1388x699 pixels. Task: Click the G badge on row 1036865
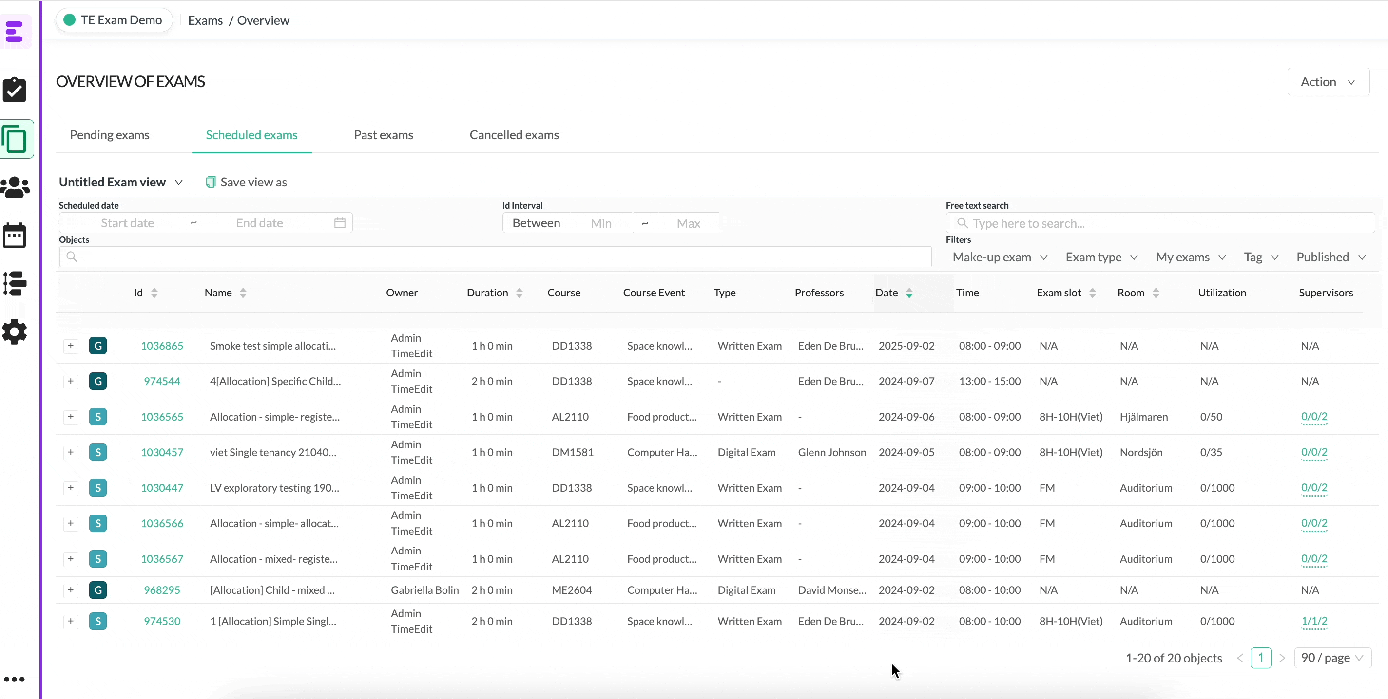pyautogui.click(x=98, y=346)
